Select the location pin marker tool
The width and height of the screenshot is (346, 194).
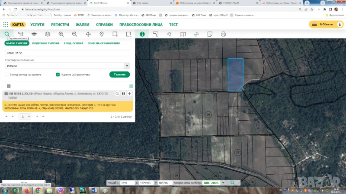(x=102, y=34)
